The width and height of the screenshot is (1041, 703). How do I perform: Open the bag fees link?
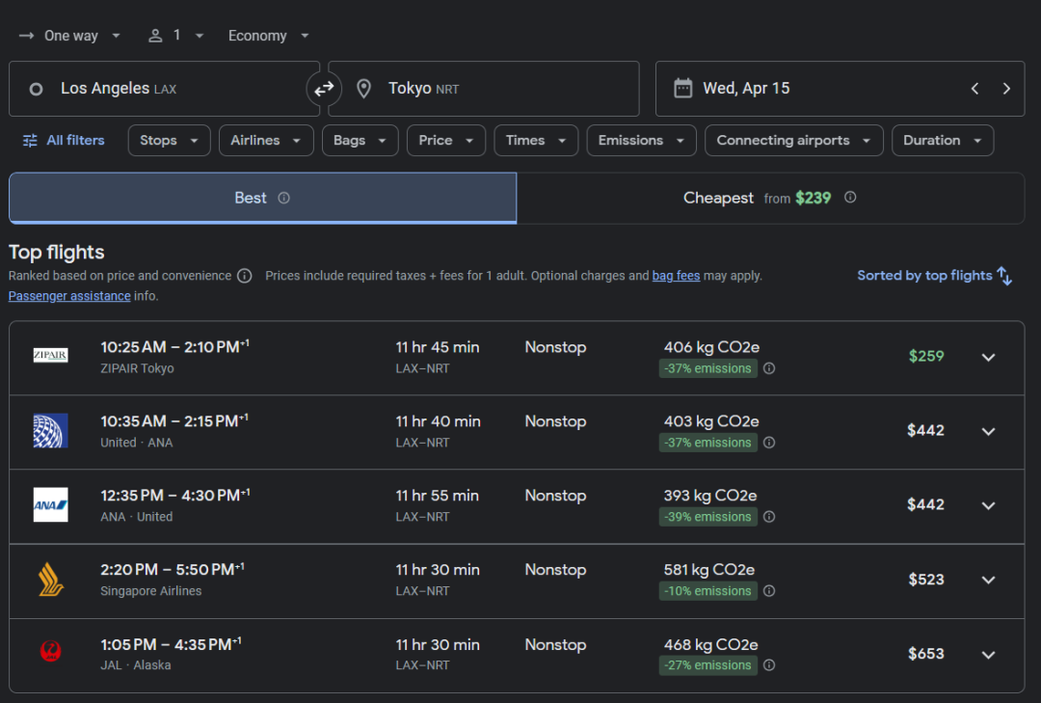tap(676, 276)
